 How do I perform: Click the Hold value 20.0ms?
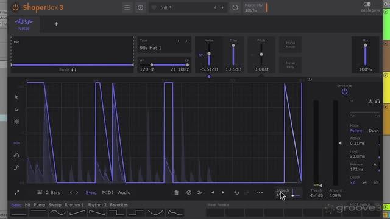[x=358, y=156]
